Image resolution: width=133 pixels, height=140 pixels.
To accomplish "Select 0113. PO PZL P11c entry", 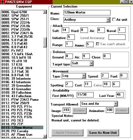I will tap(22, 107).
